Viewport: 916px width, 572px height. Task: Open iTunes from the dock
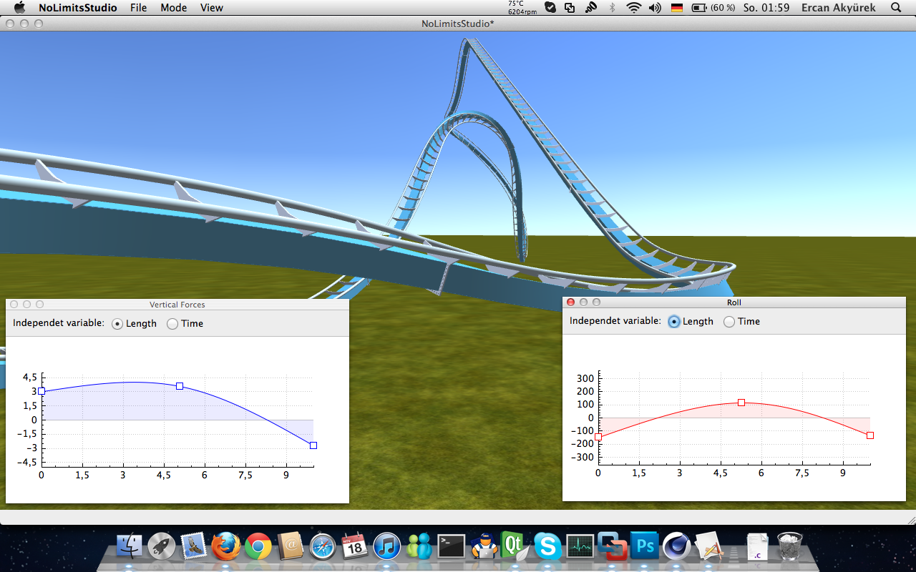tap(386, 547)
